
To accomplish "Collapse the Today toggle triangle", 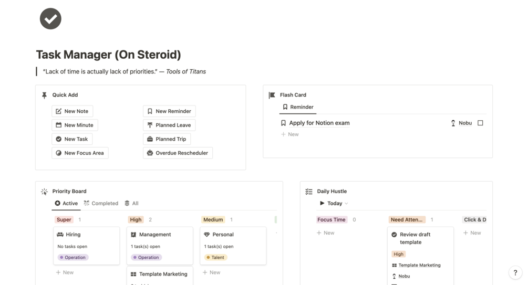I will (322, 203).
